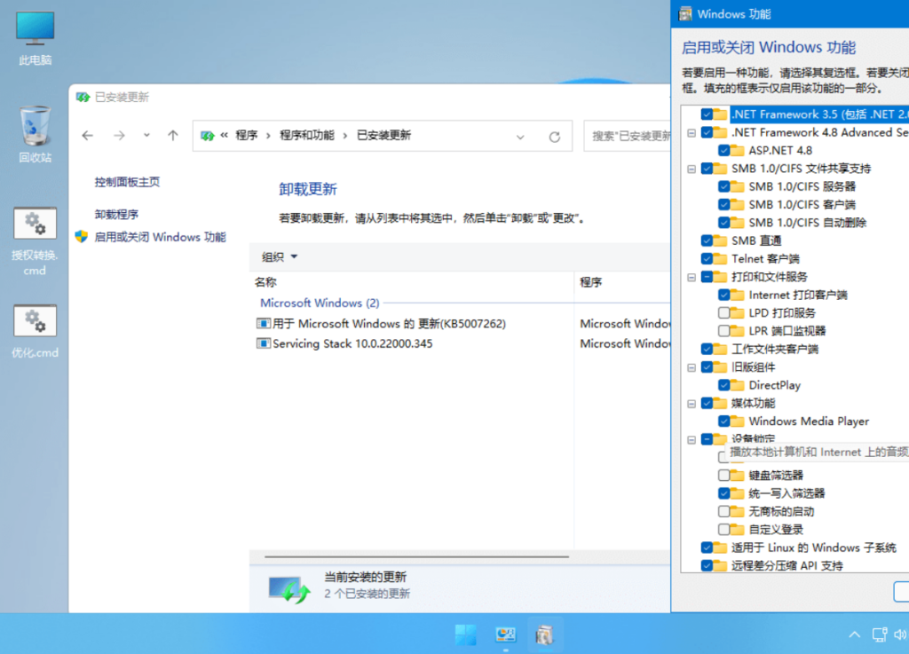Image resolution: width=909 pixels, height=654 pixels.
Task: Select the 授权转换.cmd desktop file icon
Action: click(x=35, y=241)
